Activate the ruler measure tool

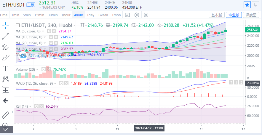[x=5, y=115]
